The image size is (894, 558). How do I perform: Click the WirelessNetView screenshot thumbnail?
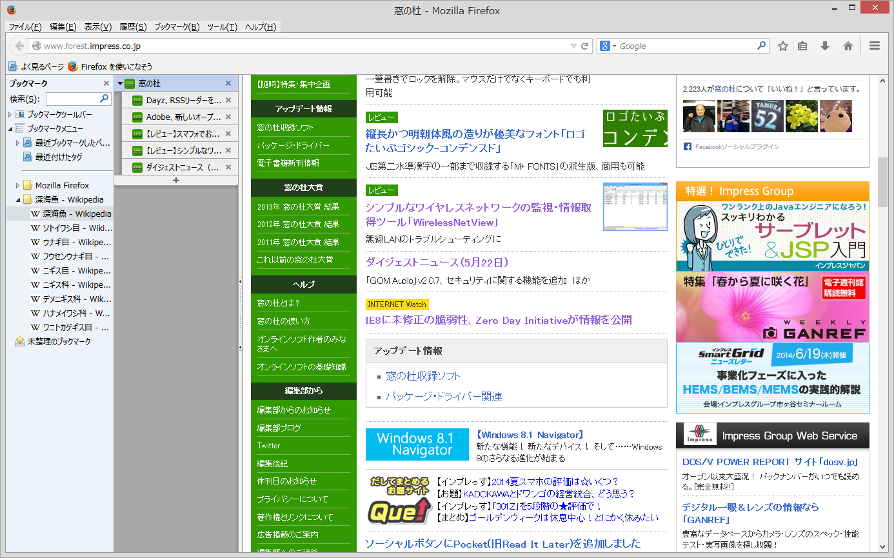[x=635, y=208]
